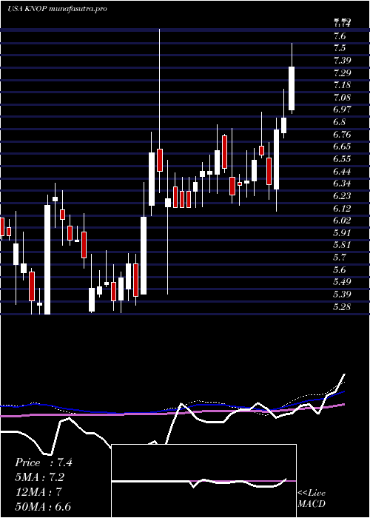Viewport: 370px width, 518px height.
Task: Click the '12MA : 7' readout
Action: click(x=38, y=492)
